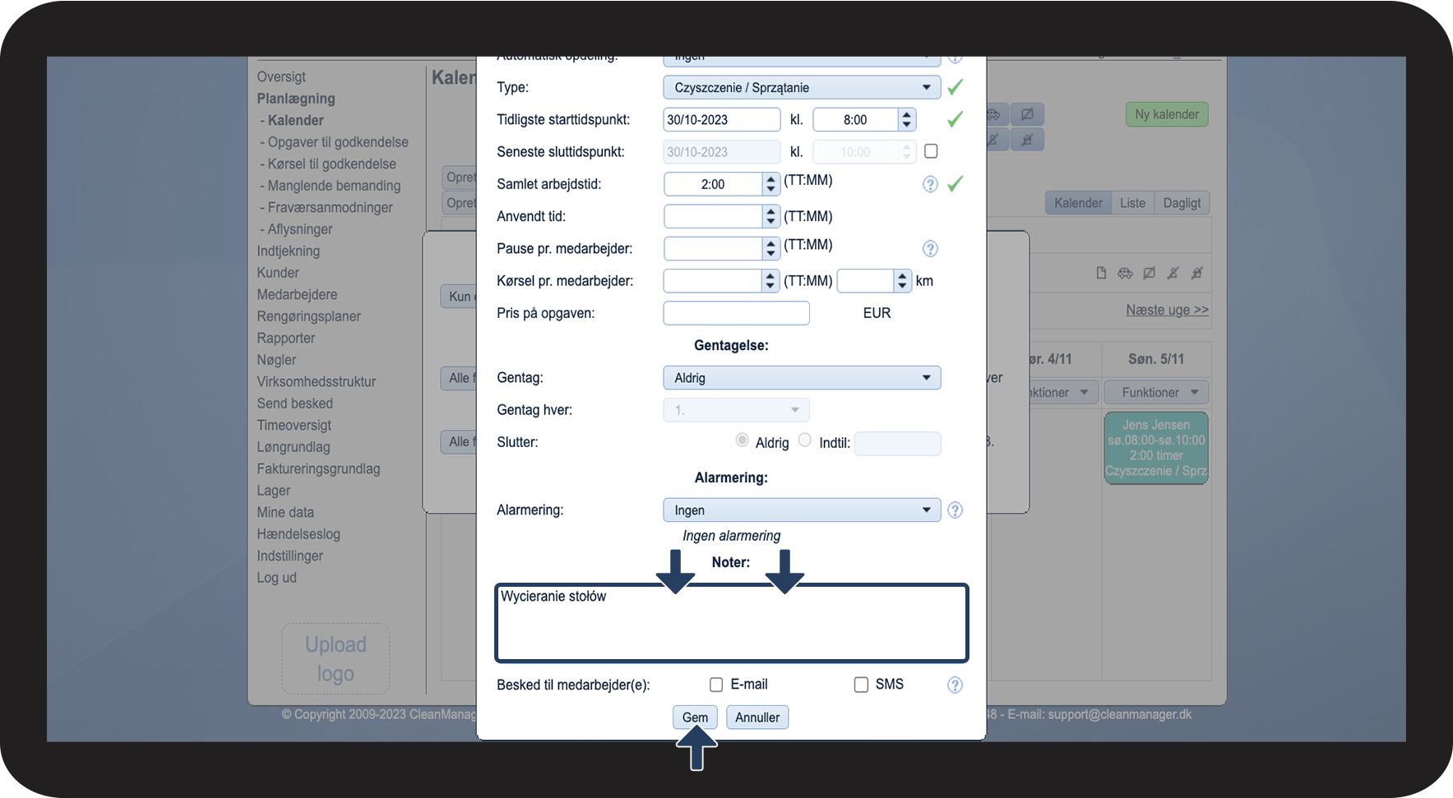Open the Alarmering dropdown showing Ingen

tap(802, 510)
